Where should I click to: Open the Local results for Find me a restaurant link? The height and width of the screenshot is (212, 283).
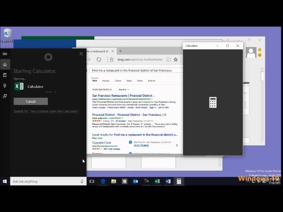[x=135, y=135]
